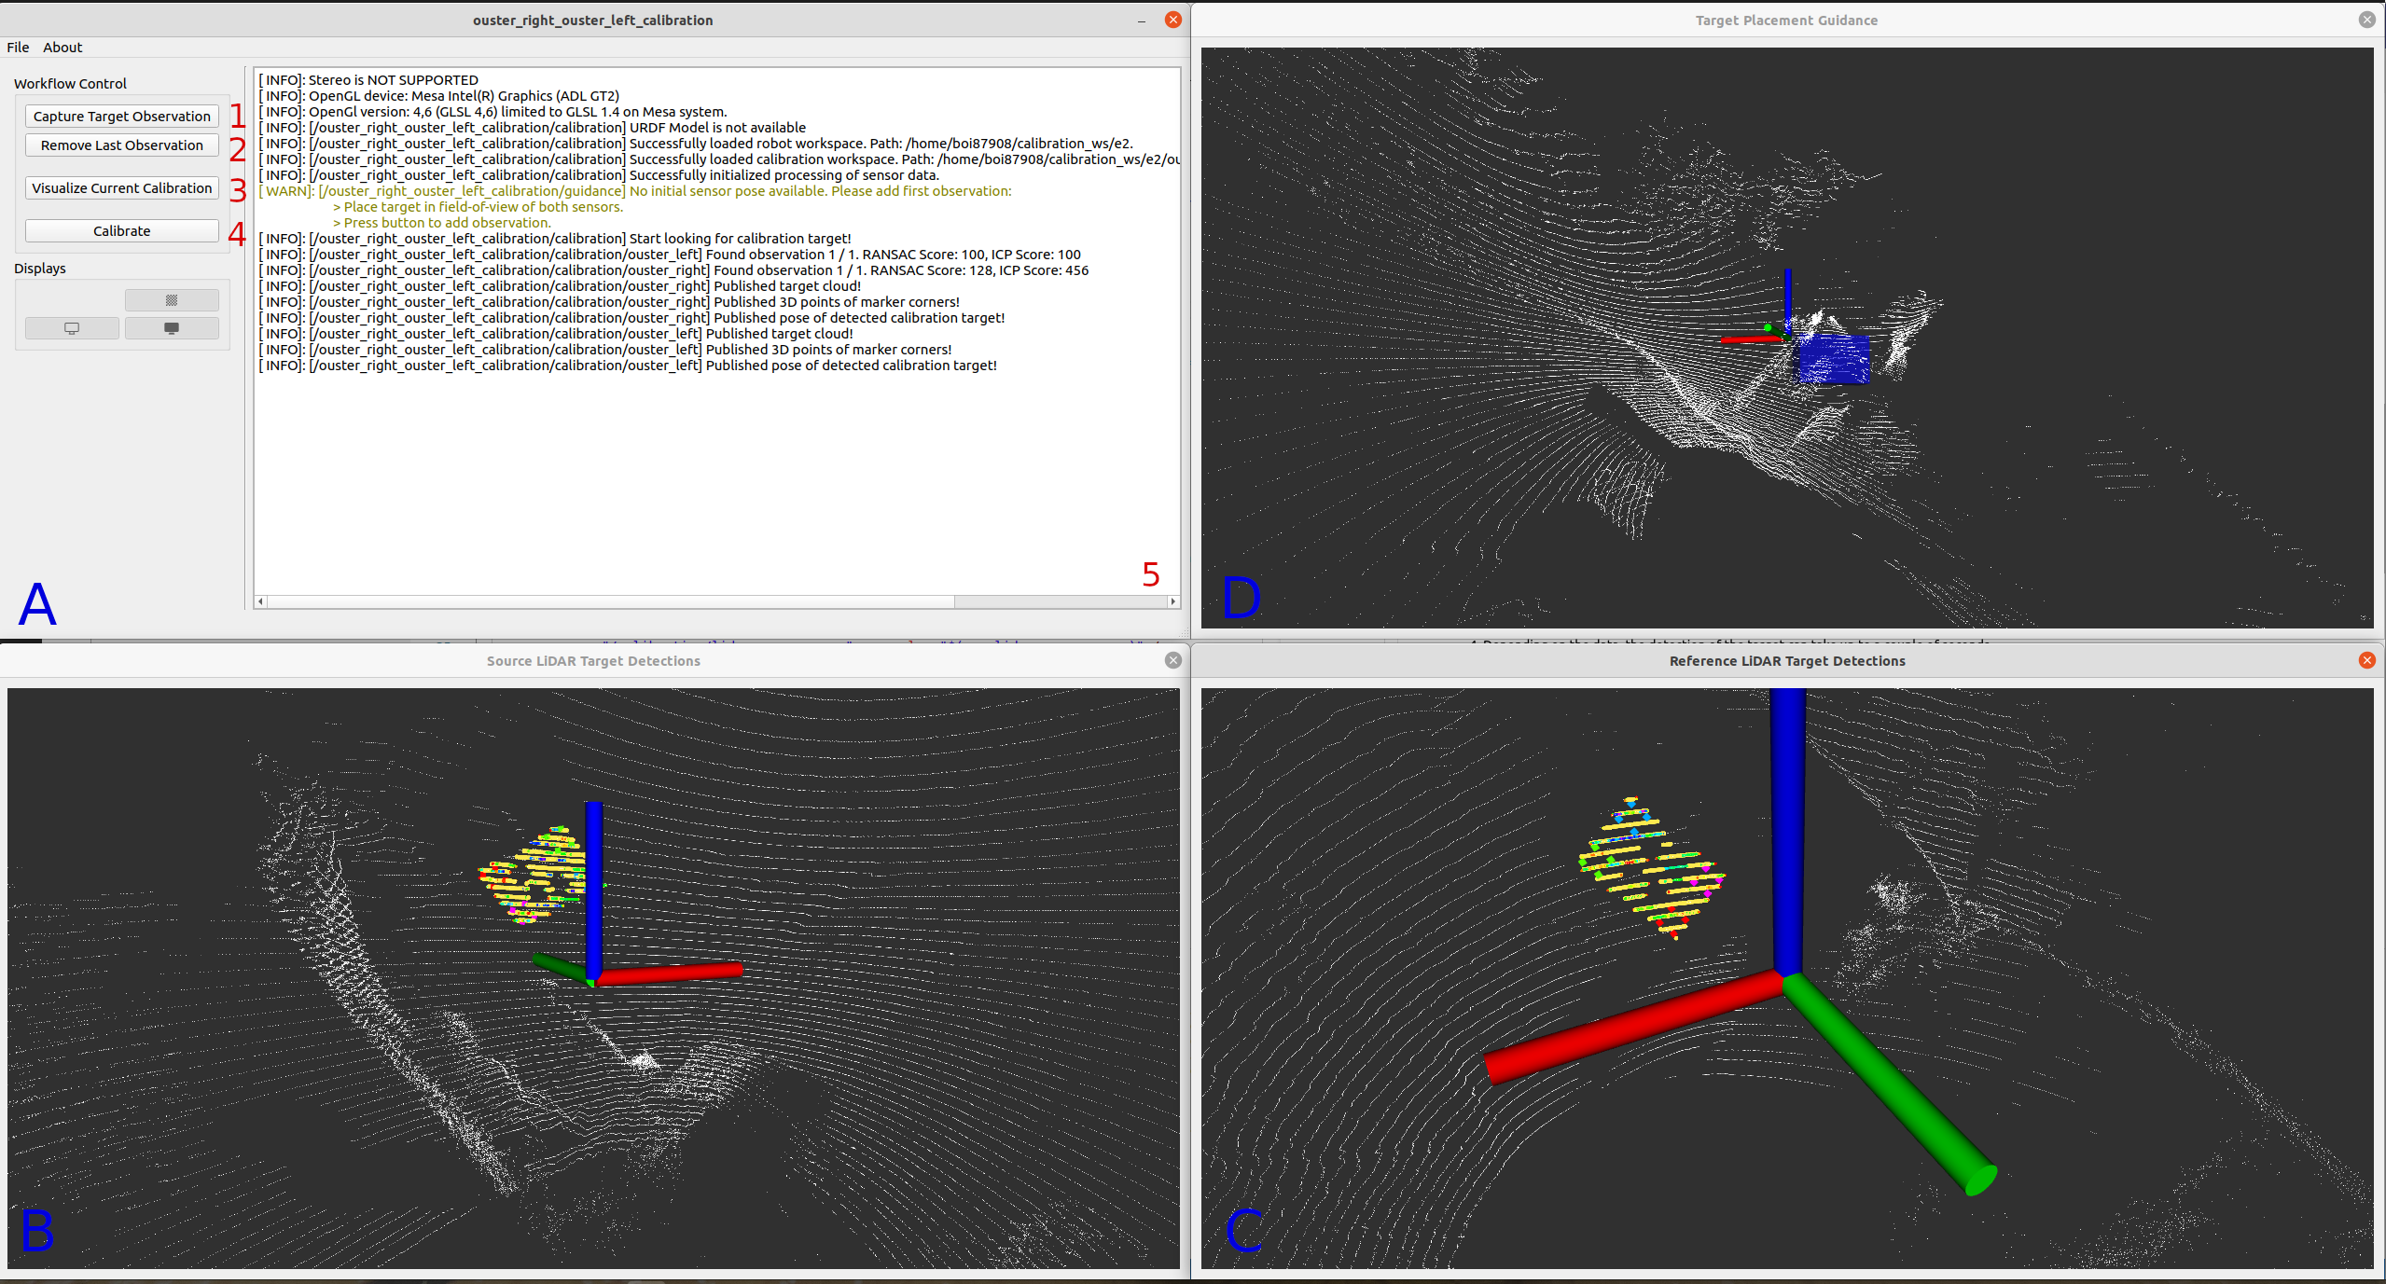Click 'OpenGl version: 4,6' log line
Image resolution: width=2386 pixels, height=1284 pixels.
(x=492, y=112)
